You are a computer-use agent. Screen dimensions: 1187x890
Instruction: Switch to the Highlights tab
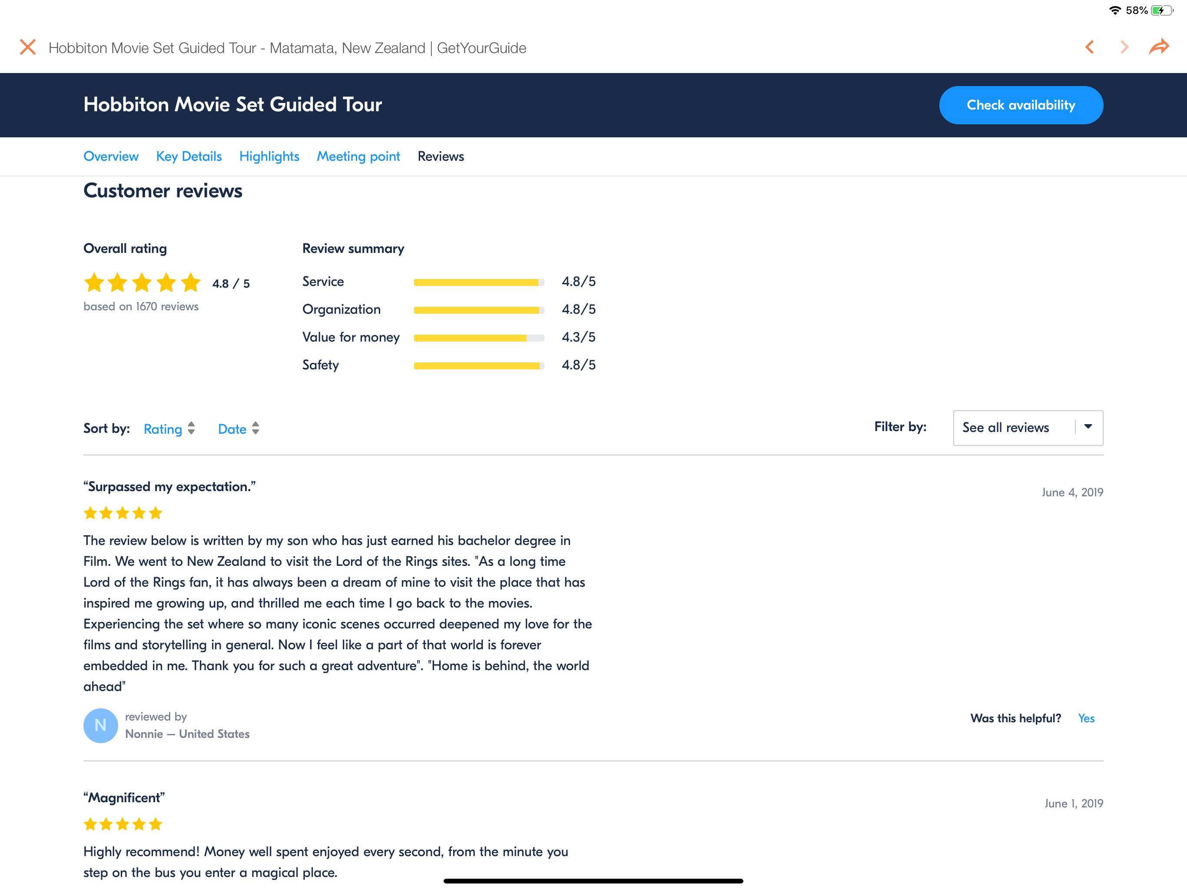(269, 156)
